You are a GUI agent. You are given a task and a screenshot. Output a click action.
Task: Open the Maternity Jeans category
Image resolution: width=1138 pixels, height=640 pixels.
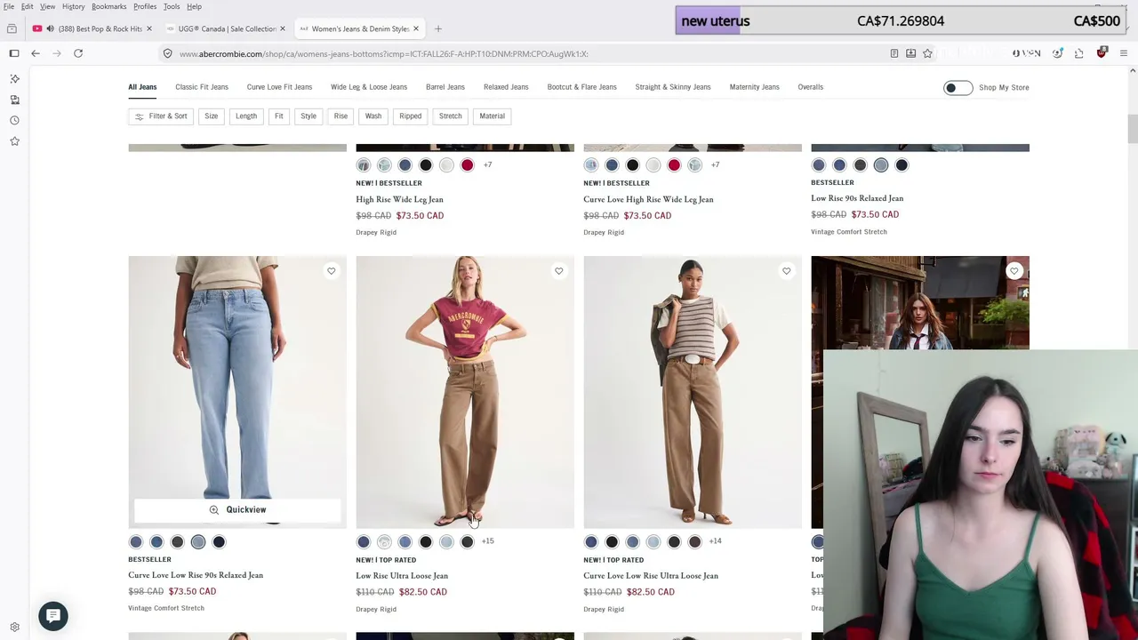click(754, 87)
